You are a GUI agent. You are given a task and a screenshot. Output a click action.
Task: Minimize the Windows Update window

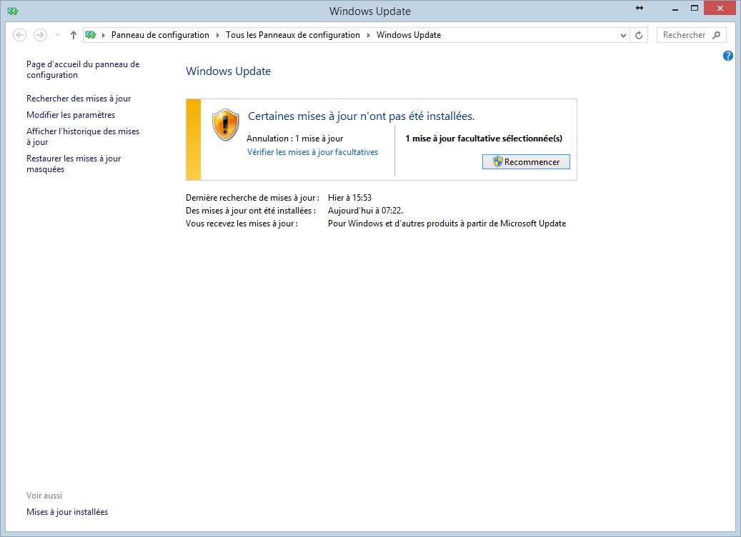coord(675,9)
